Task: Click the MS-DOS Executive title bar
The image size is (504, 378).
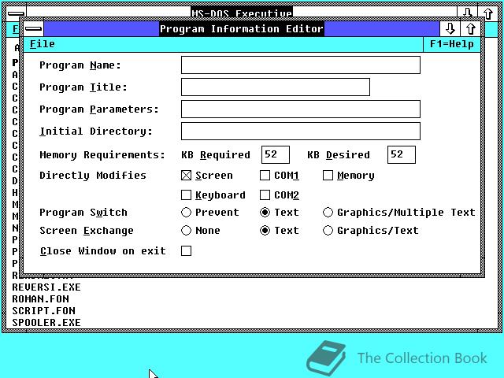Action: 242,13
